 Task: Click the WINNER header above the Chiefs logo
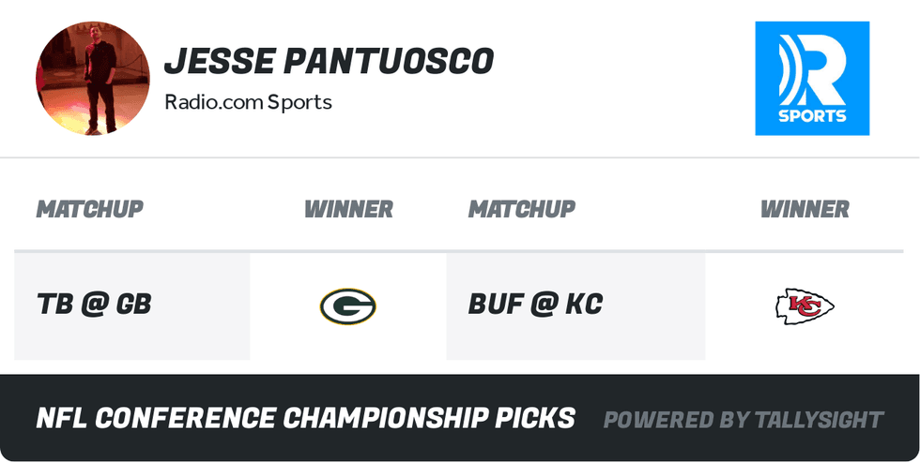point(805,209)
